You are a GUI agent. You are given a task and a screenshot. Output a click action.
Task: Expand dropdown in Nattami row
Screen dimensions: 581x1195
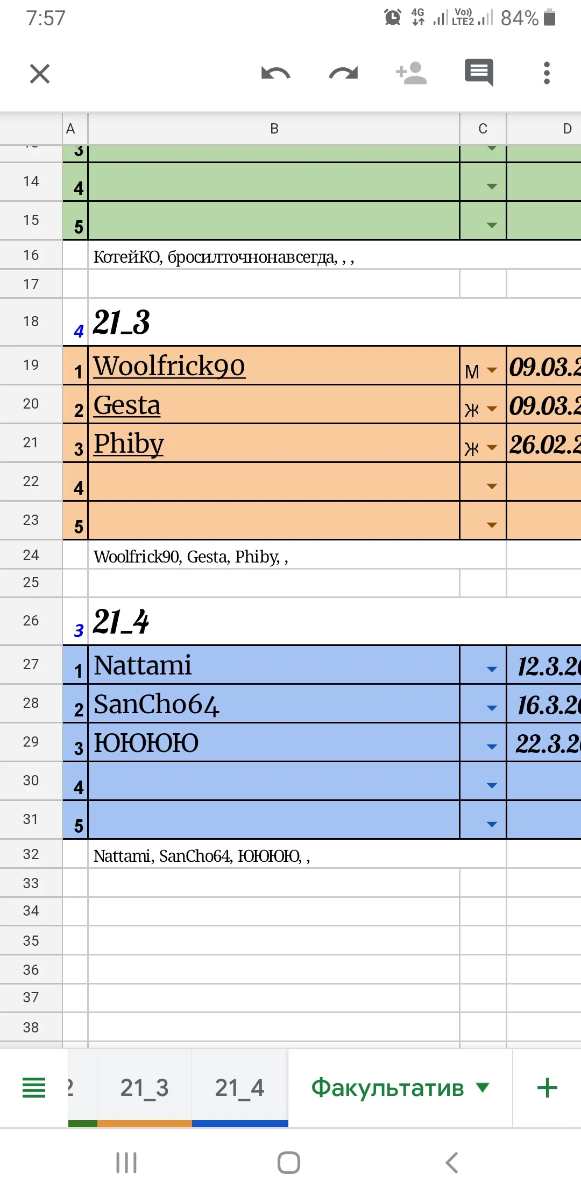[492, 670]
